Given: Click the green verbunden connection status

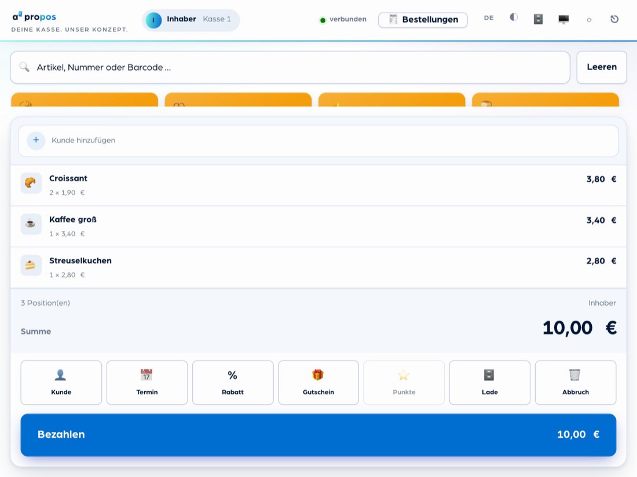Looking at the screenshot, I should tap(343, 20).
